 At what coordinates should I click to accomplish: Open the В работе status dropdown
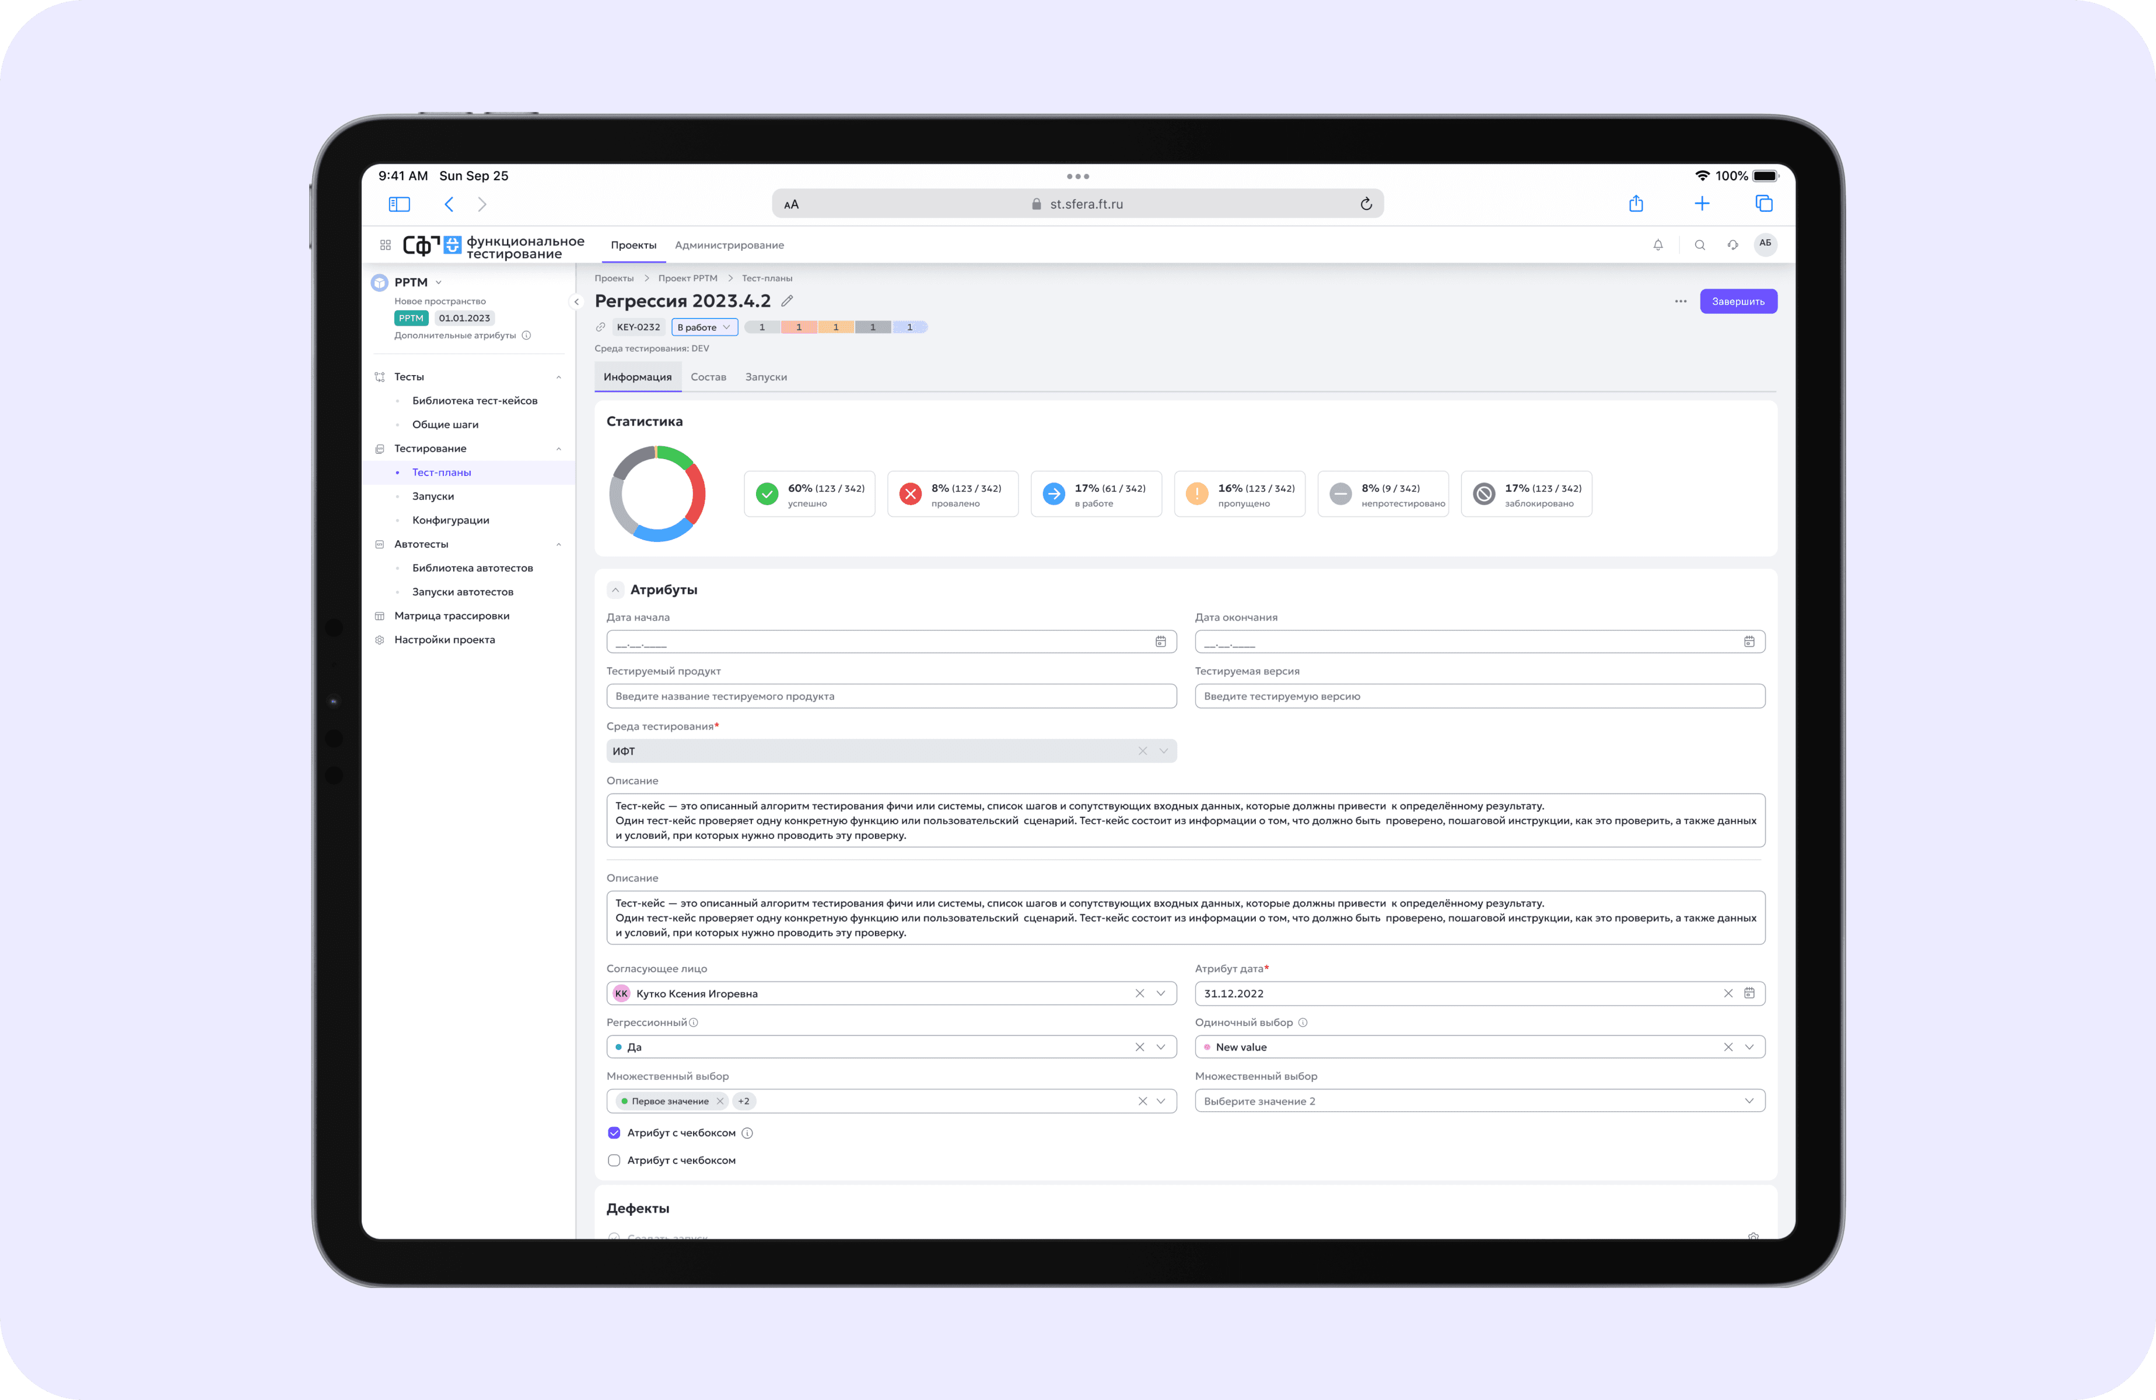pyautogui.click(x=704, y=327)
